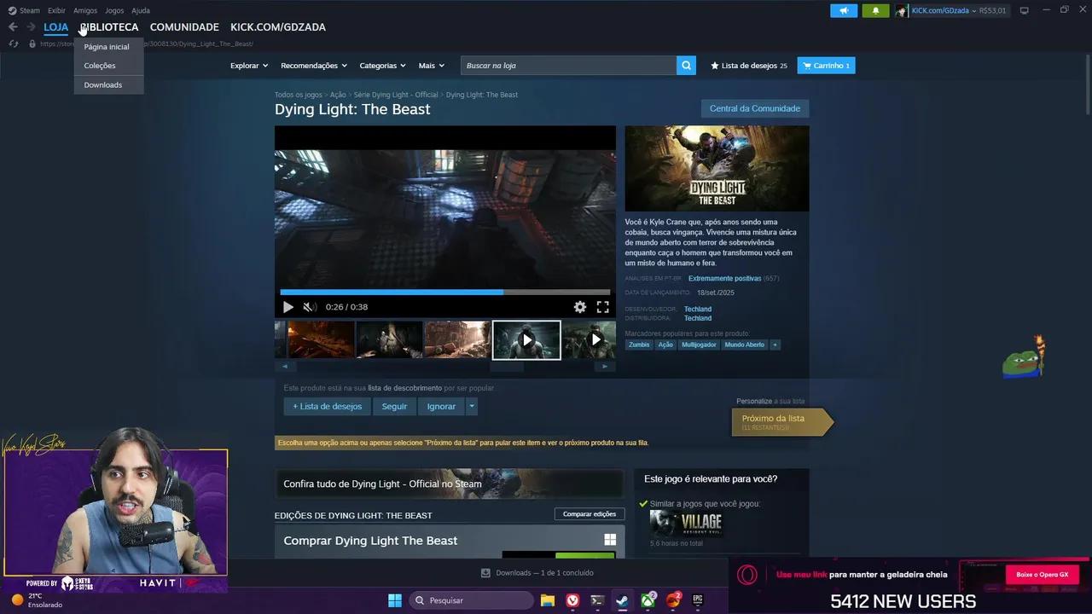Image resolution: width=1092 pixels, height=614 pixels.
Task: Expand the Recomendações dropdown
Action: (314, 66)
